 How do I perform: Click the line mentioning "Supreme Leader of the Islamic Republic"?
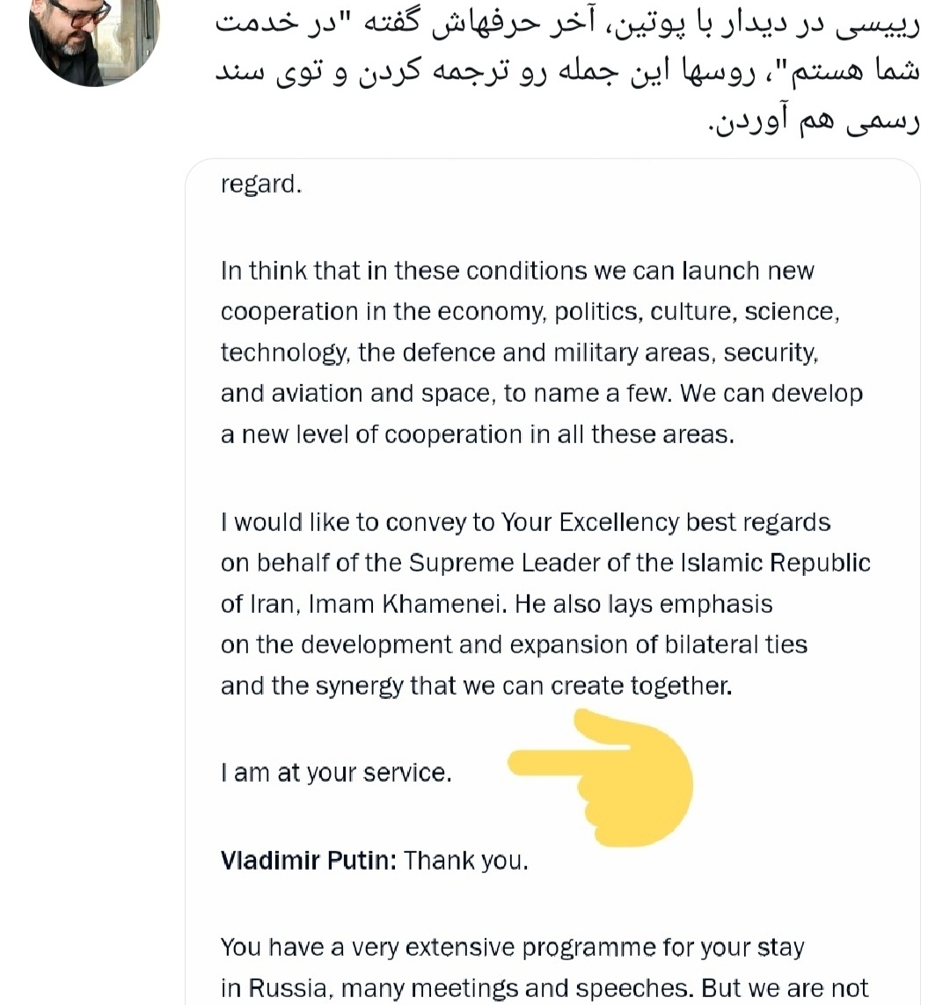click(545, 563)
